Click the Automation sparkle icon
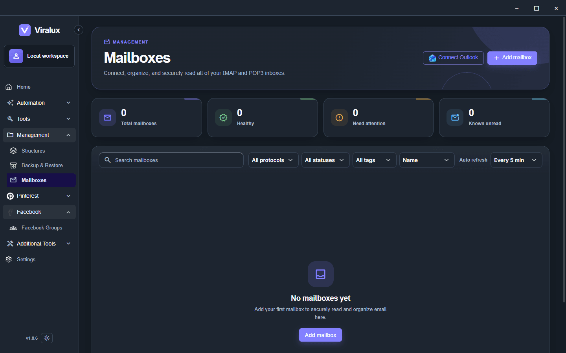This screenshot has width=566, height=353. tap(10, 103)
